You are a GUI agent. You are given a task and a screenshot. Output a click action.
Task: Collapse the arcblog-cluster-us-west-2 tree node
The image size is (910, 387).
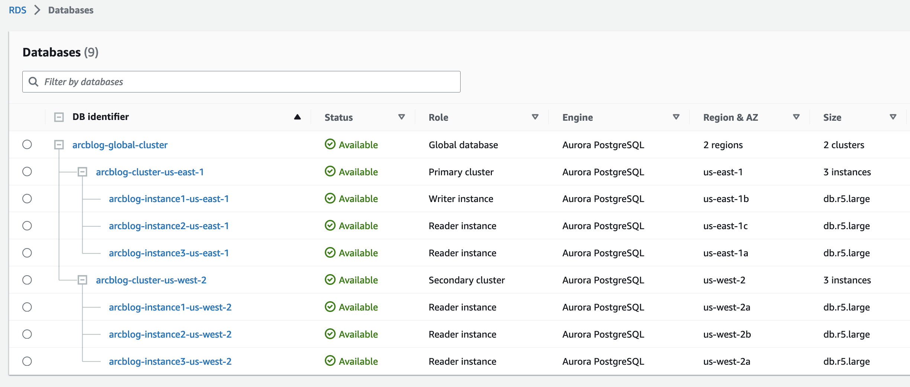(82, 280)
